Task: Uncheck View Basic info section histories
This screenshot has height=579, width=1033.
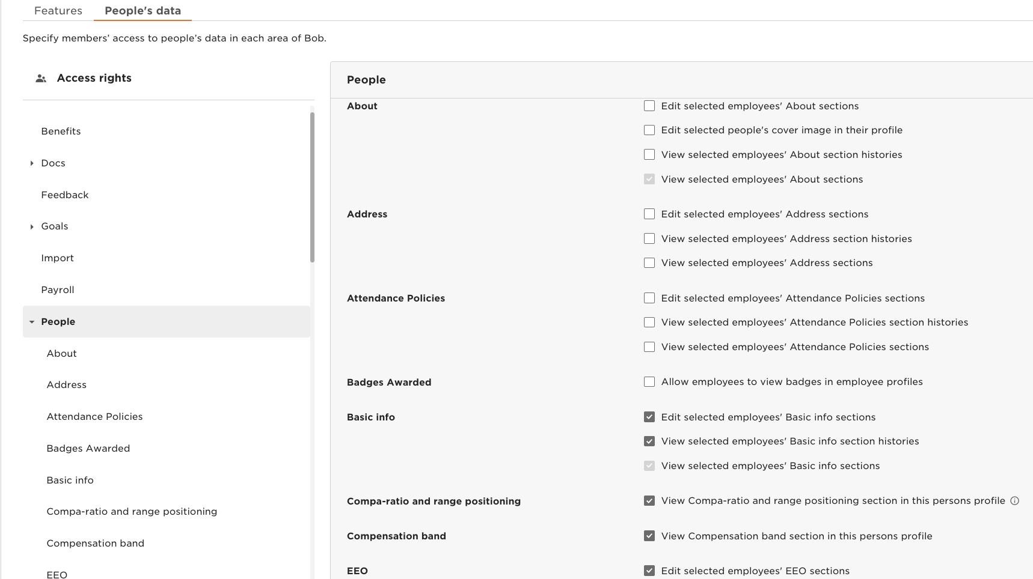Action: click(x=649, y=441)
